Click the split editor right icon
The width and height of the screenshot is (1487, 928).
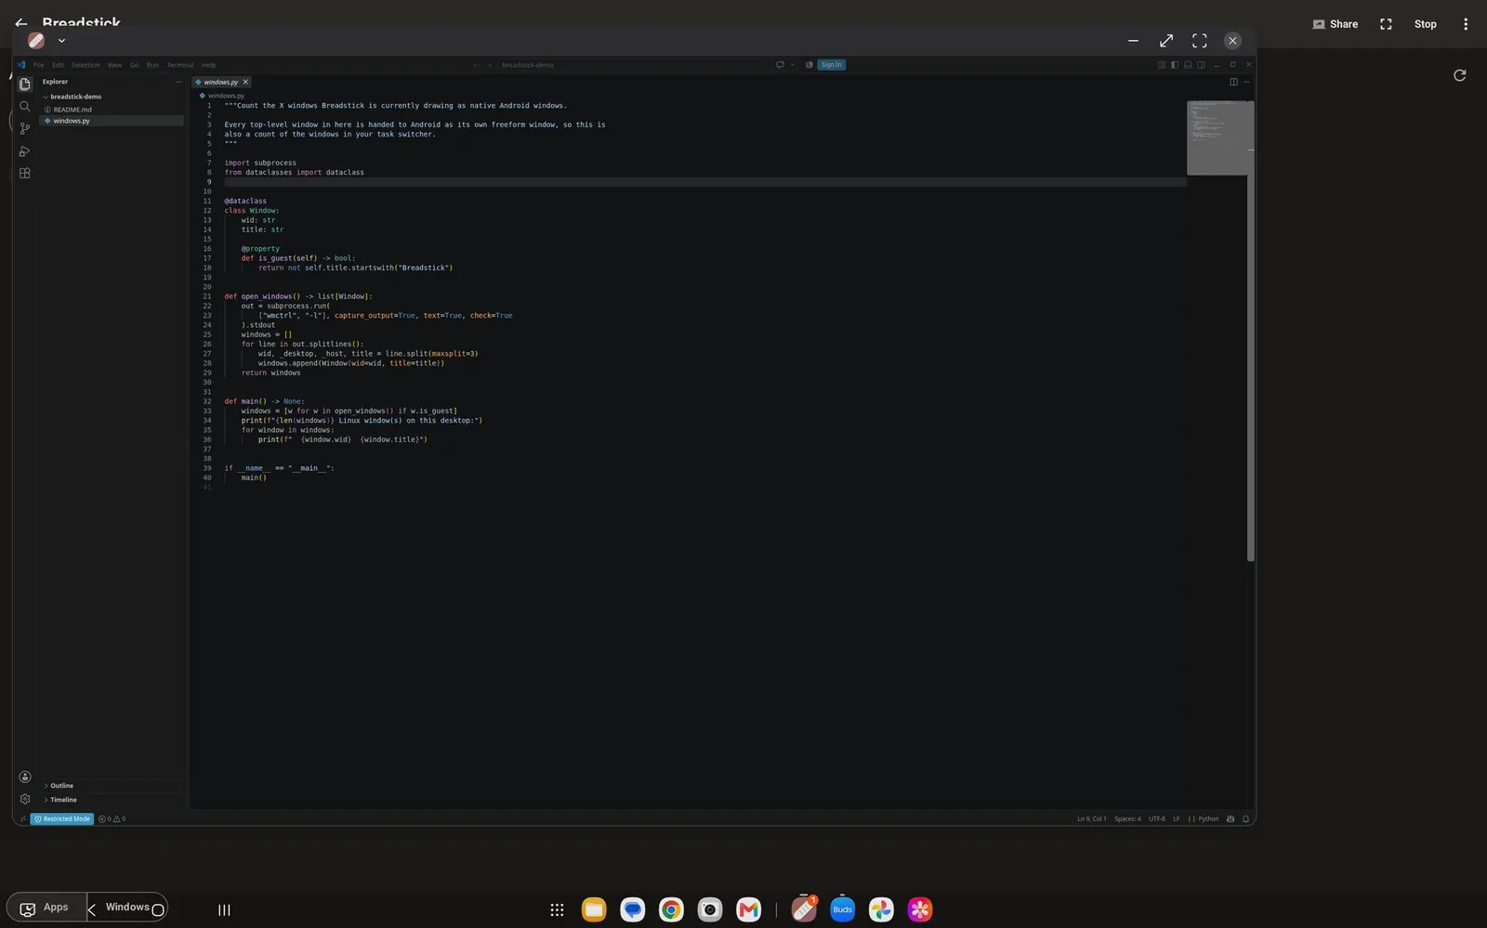pyautogui.click(x=1233, y=82)
